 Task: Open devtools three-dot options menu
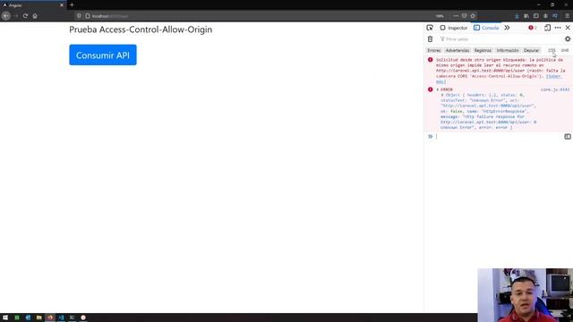tap(558, 28)
